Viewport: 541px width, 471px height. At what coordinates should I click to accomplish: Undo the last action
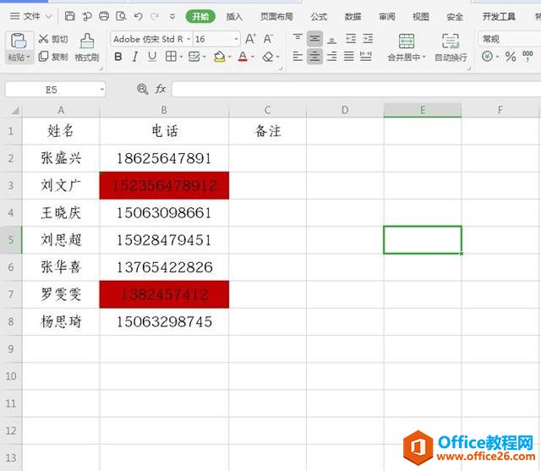pyautogui.click(x=139, y=16)
